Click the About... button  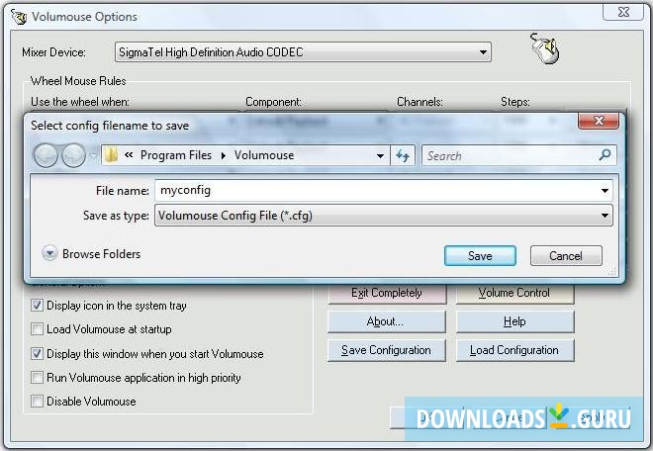(387, 321)
